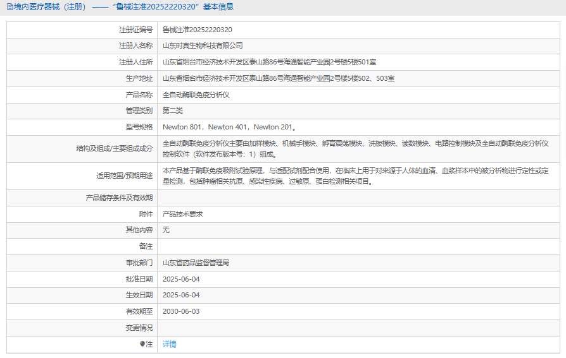Select the registrant address ending 501室
The width and height of the screenshot is (566, 358).
[x=269, y=62]
